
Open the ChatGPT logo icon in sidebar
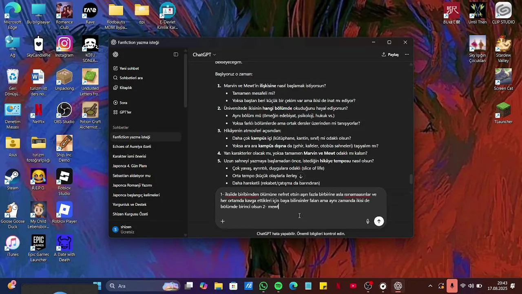click(x=115, y=55)
